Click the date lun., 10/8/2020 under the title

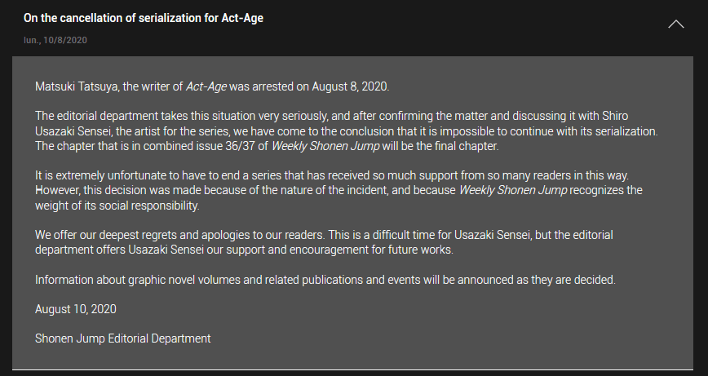(x=55, y=40)
